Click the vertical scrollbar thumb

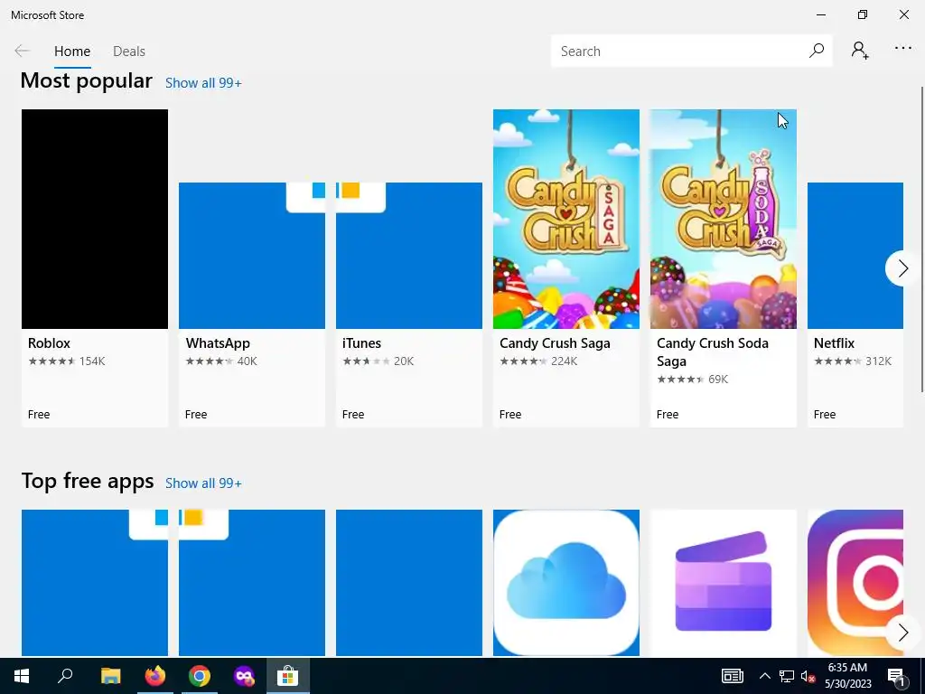pyautogui.click(x=922, y=239)
